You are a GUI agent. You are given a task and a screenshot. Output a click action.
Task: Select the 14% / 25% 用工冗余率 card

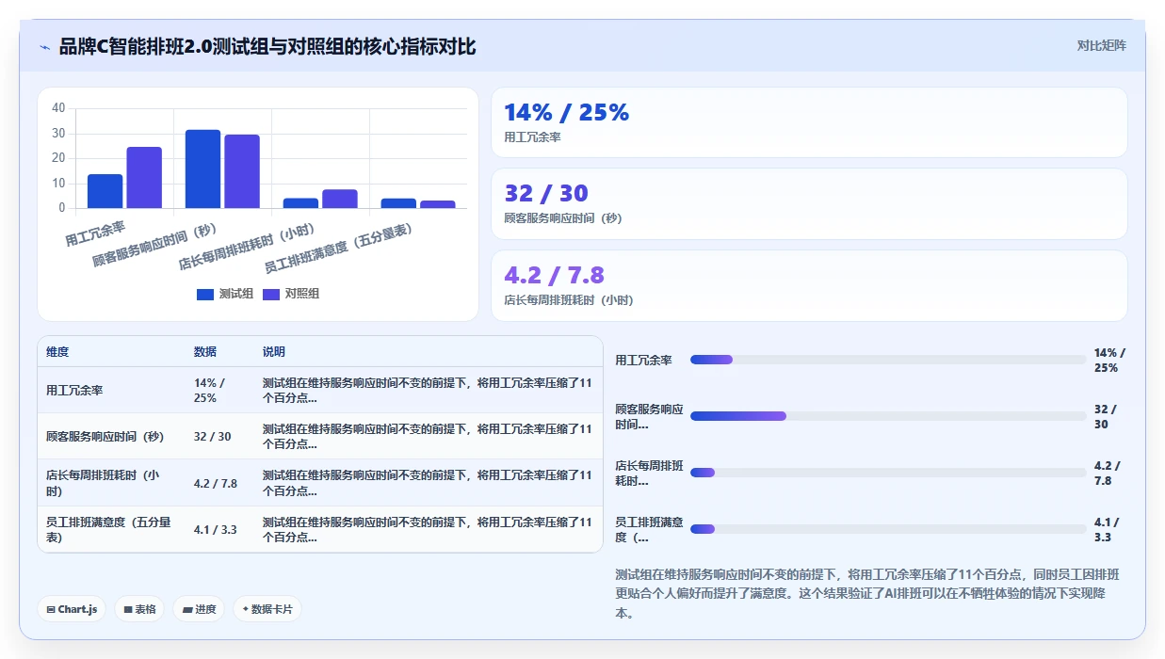pyautogui.click(x=809, y=122)
